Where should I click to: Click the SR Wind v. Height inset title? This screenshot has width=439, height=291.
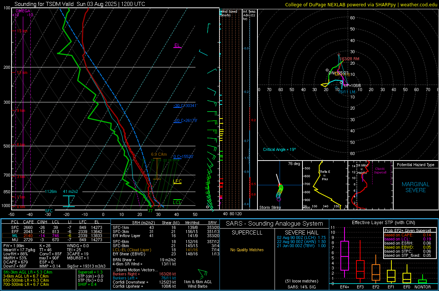coord(362,169)
